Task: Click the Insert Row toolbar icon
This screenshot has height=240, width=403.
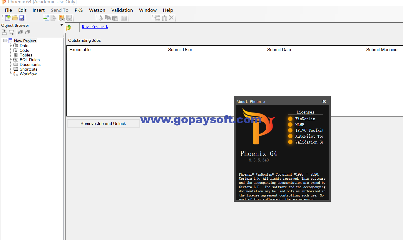Action: (x=158, y=18)
